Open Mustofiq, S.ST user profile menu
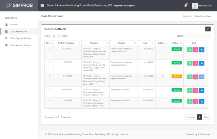The width and height of the screenshot is (217, 139). pyautogui.click(x=202, y=5)
